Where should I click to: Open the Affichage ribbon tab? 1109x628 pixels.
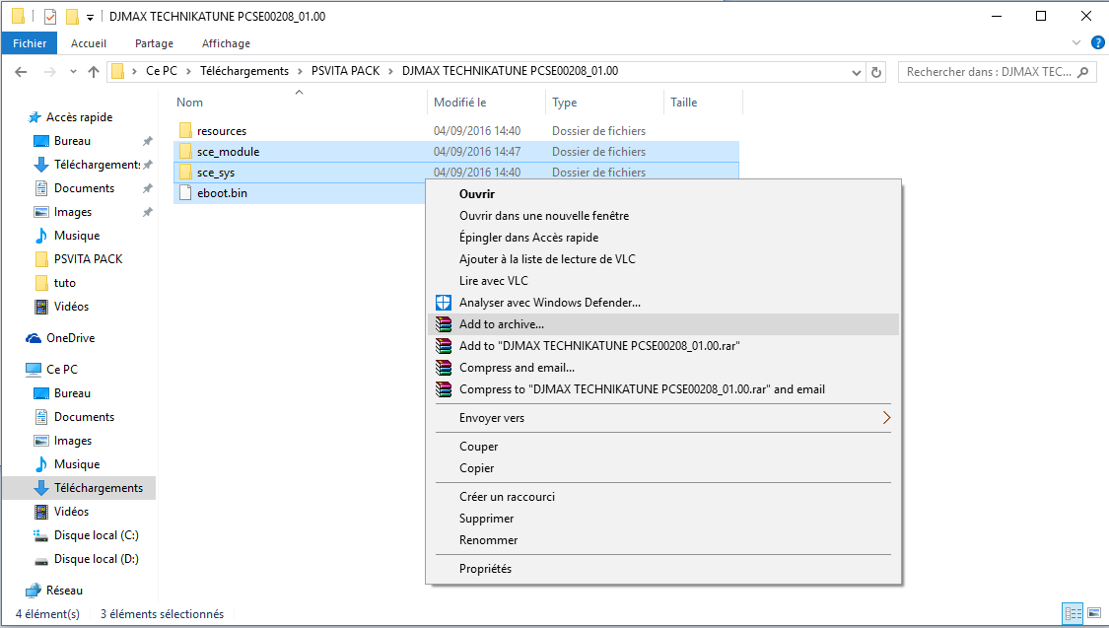[226, 43]
